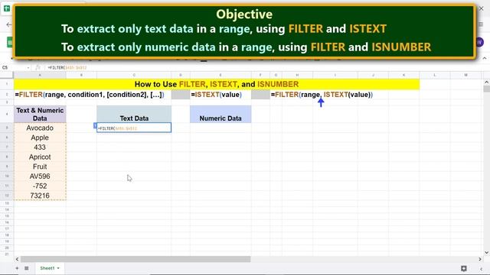
Task: Click the yellow title row How to Use FILTER
Action: (217, 84)
